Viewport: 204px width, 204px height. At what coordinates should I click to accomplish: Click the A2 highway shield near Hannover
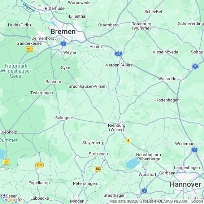click(x=144, y=191)
